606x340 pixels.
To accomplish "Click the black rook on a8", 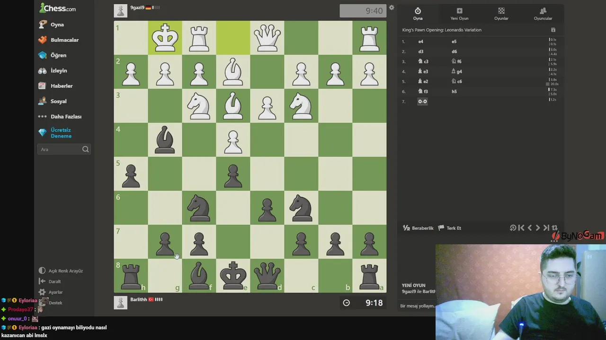I will pos(369,276).
